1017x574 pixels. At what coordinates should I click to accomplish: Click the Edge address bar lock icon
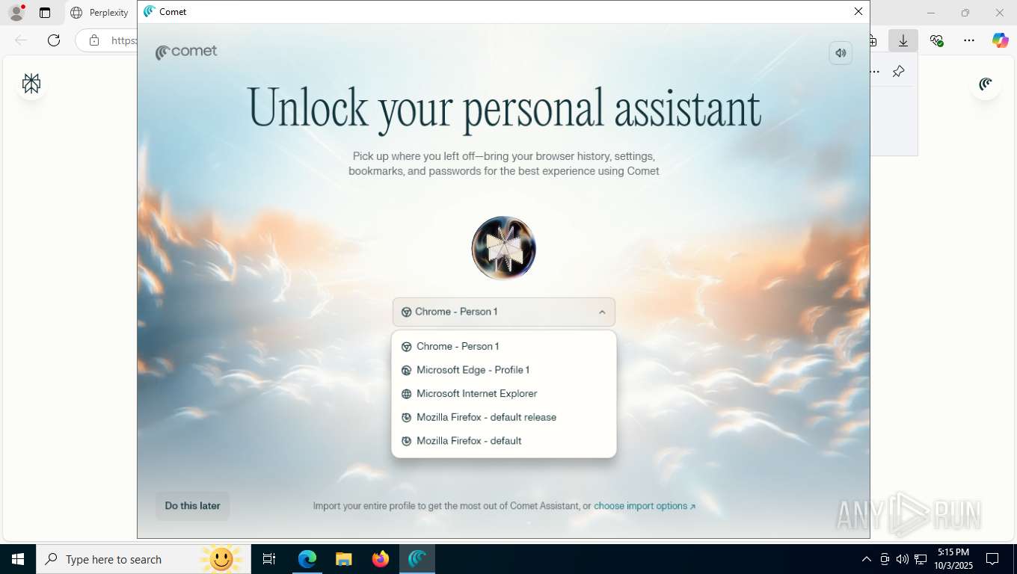tap(94, 40)
